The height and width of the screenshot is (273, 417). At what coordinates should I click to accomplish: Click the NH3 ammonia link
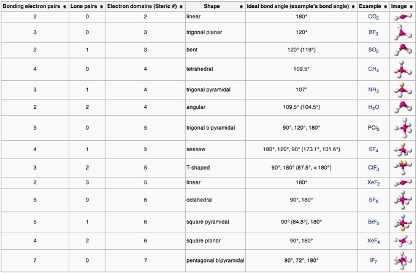point(373,90)
